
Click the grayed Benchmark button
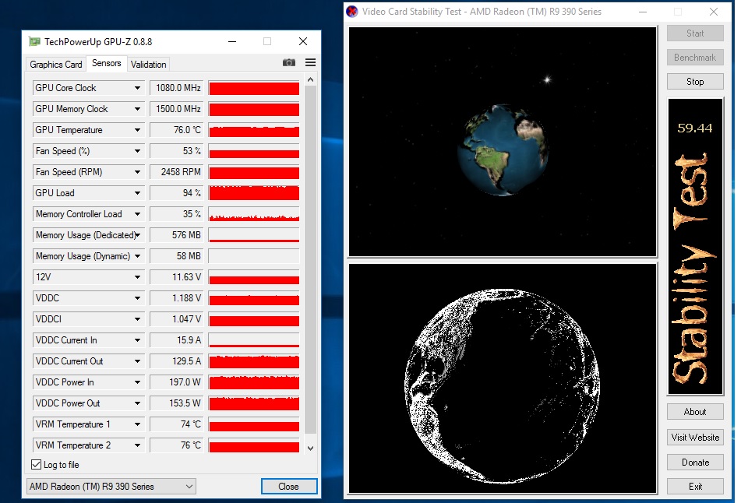pyautogui.click(x=695, y=57)
